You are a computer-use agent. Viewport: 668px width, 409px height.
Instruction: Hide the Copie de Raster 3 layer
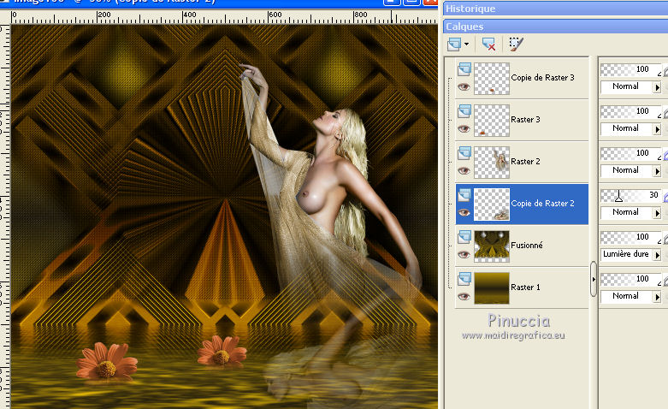pyautogui.click(x=464, y=87)
